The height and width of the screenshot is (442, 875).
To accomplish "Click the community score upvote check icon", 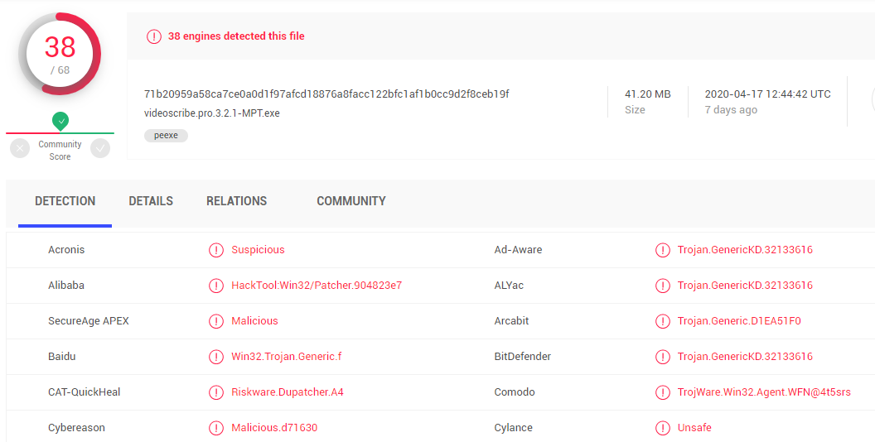I will pyautogui.click(x=100, y=148).
